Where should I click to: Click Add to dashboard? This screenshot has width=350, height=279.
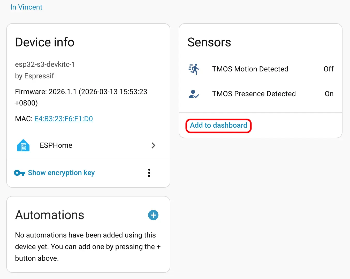coord(219,126)
